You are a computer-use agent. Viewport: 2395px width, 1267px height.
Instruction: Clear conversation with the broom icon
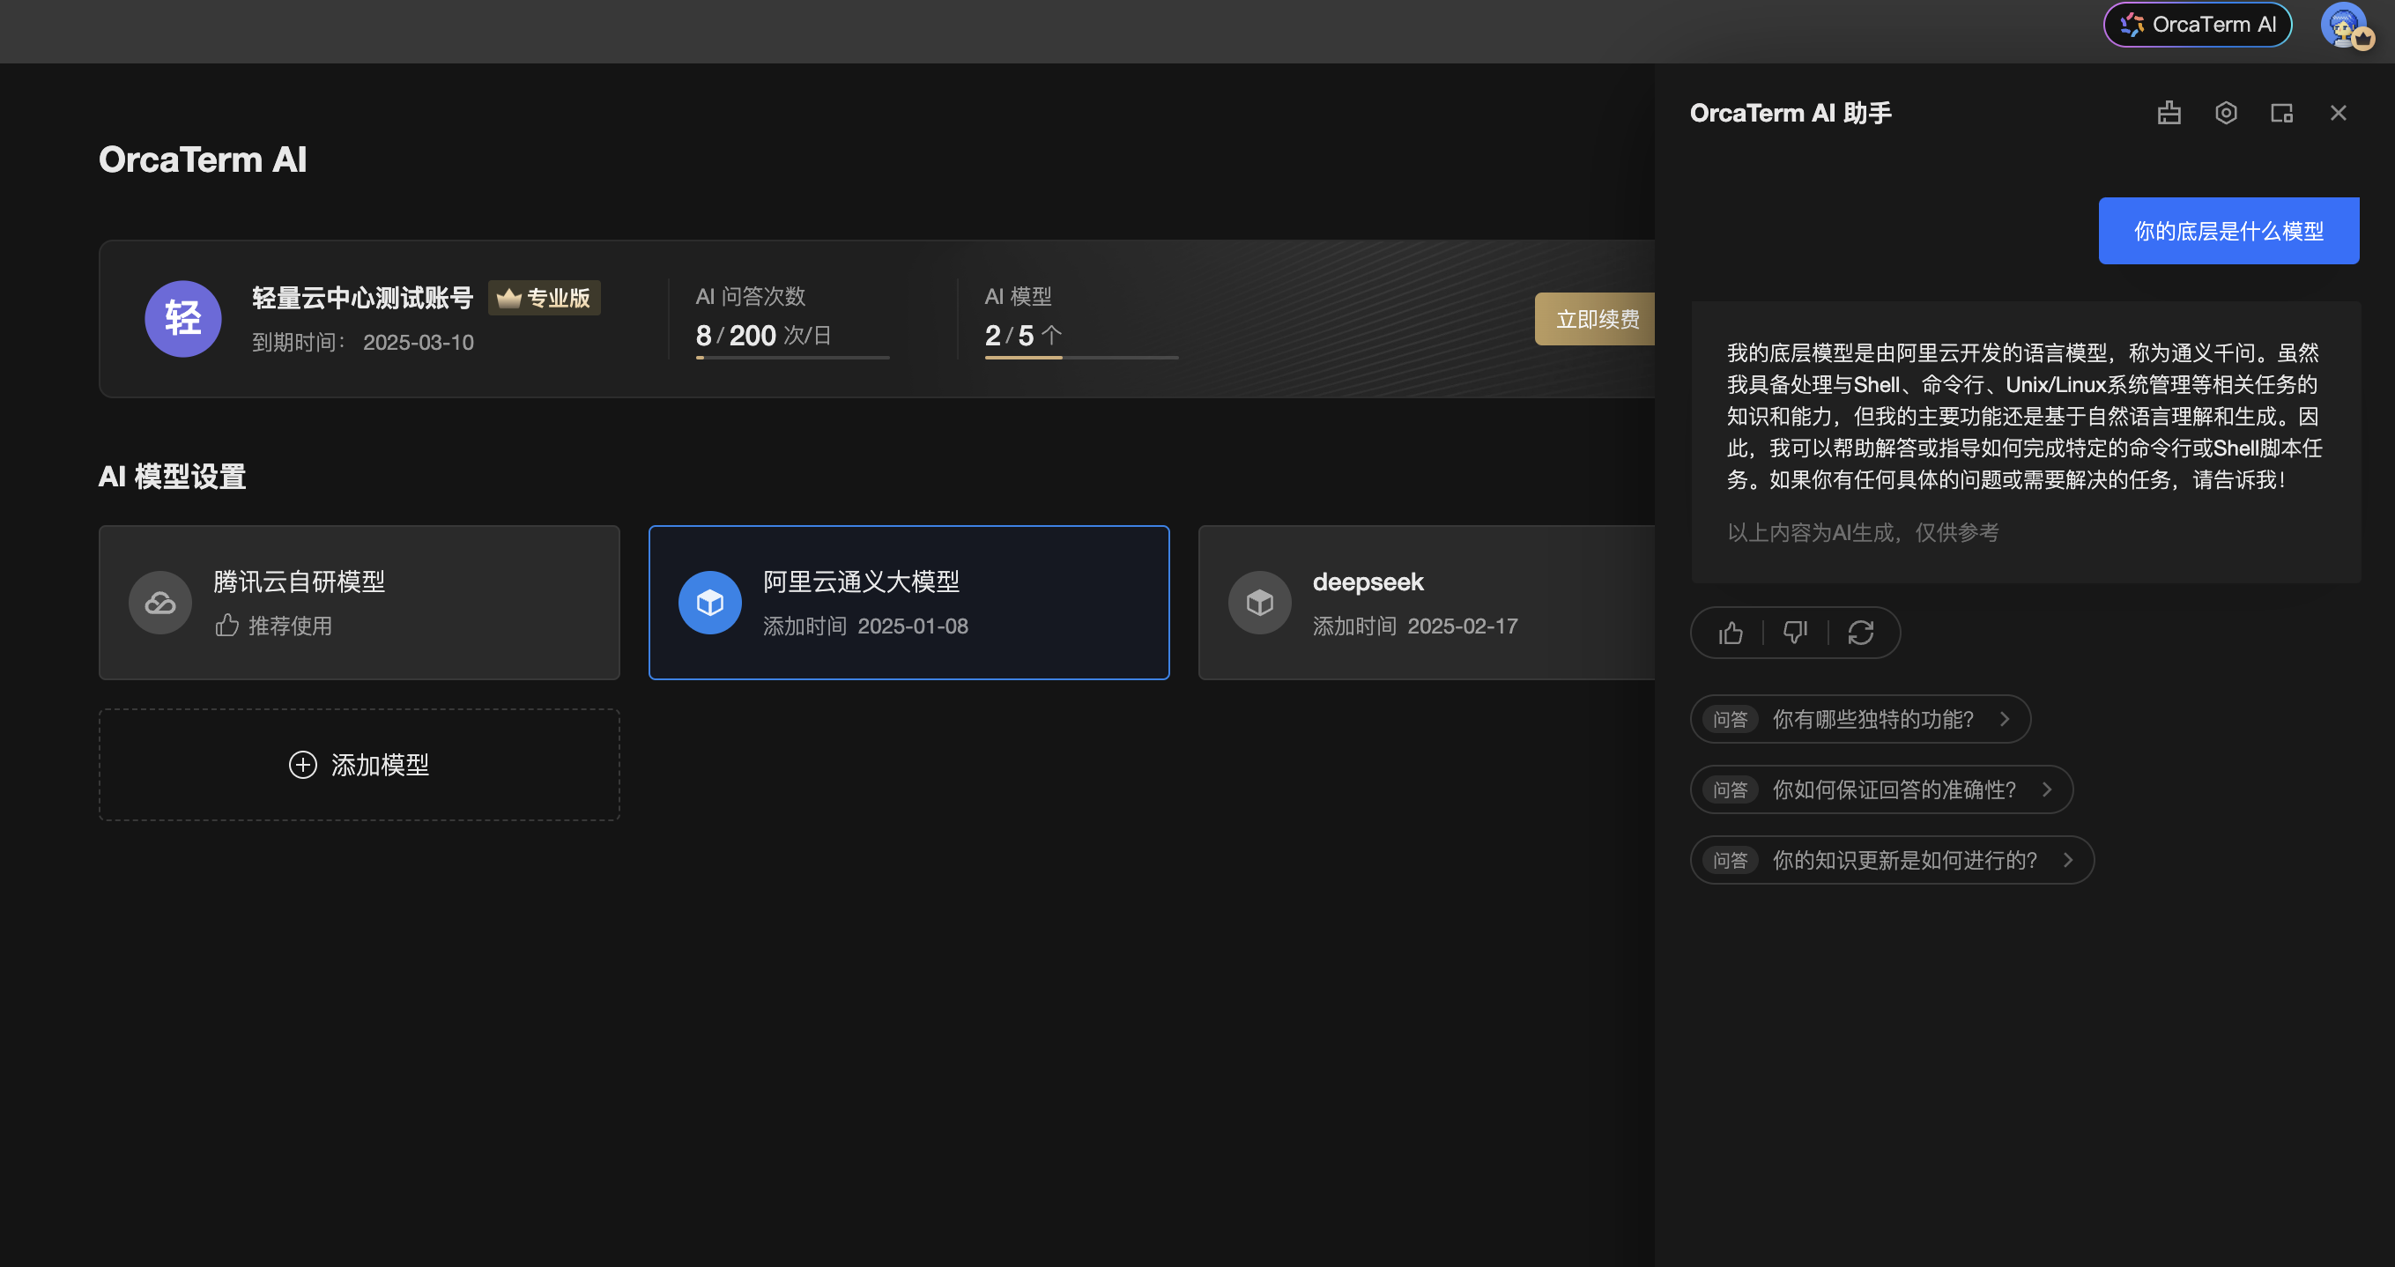point(2169,113)
